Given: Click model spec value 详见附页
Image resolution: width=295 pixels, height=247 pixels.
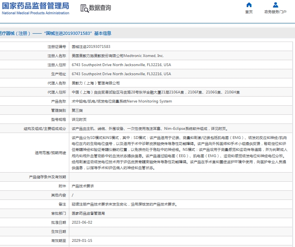Looking at the screenshot, I should click(79, 120).
